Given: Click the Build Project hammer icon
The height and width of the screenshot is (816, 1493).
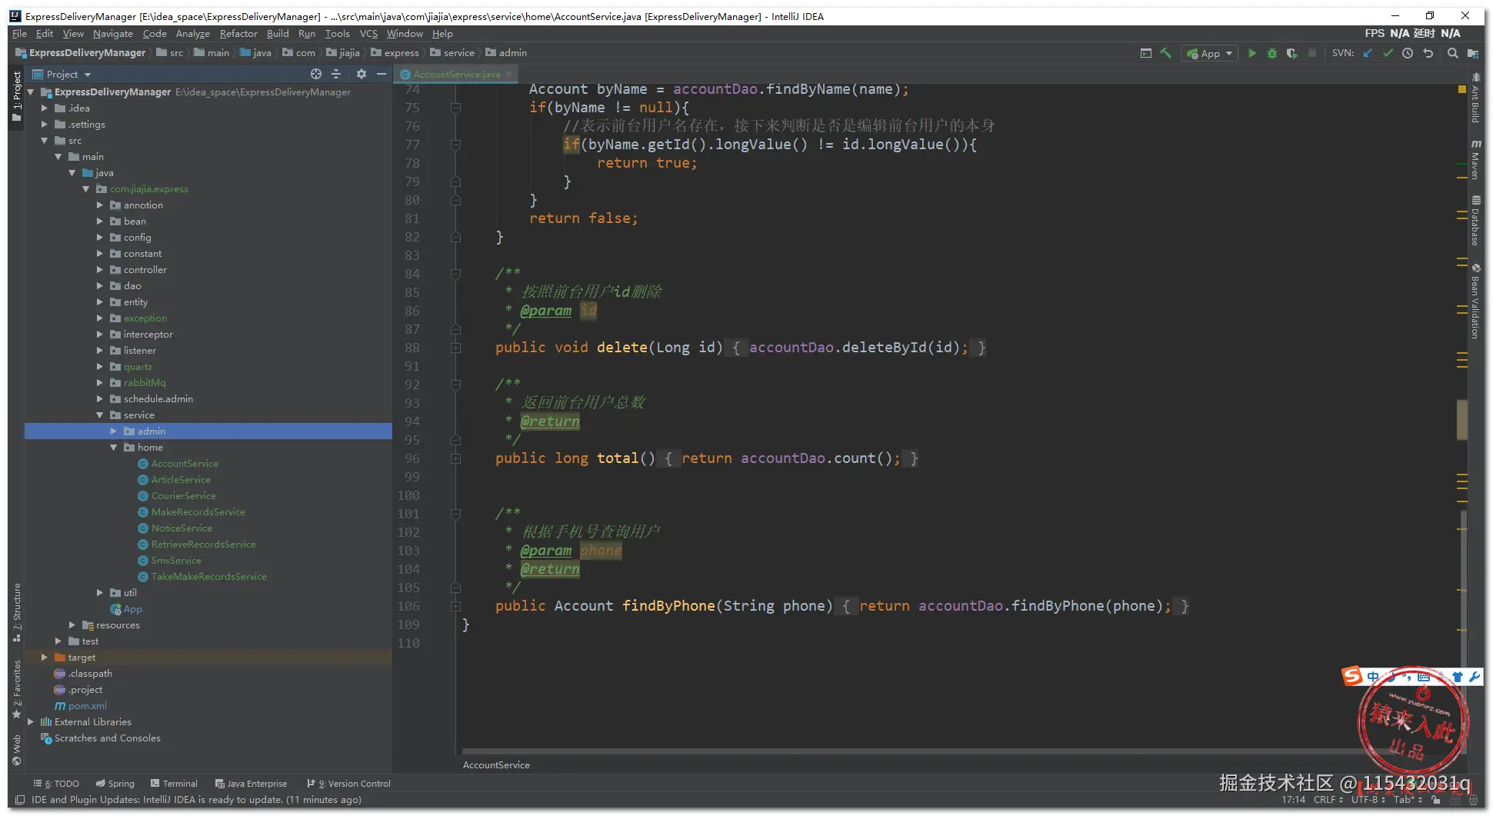Looking at the screenshot, I should tap(1166, 53).
